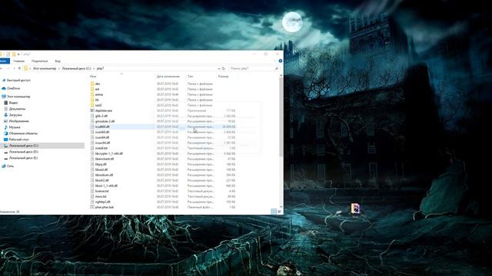Select Быстрый доступ in the sidebar
This screenshot has height=276, width=492.
tap(18, 80)
